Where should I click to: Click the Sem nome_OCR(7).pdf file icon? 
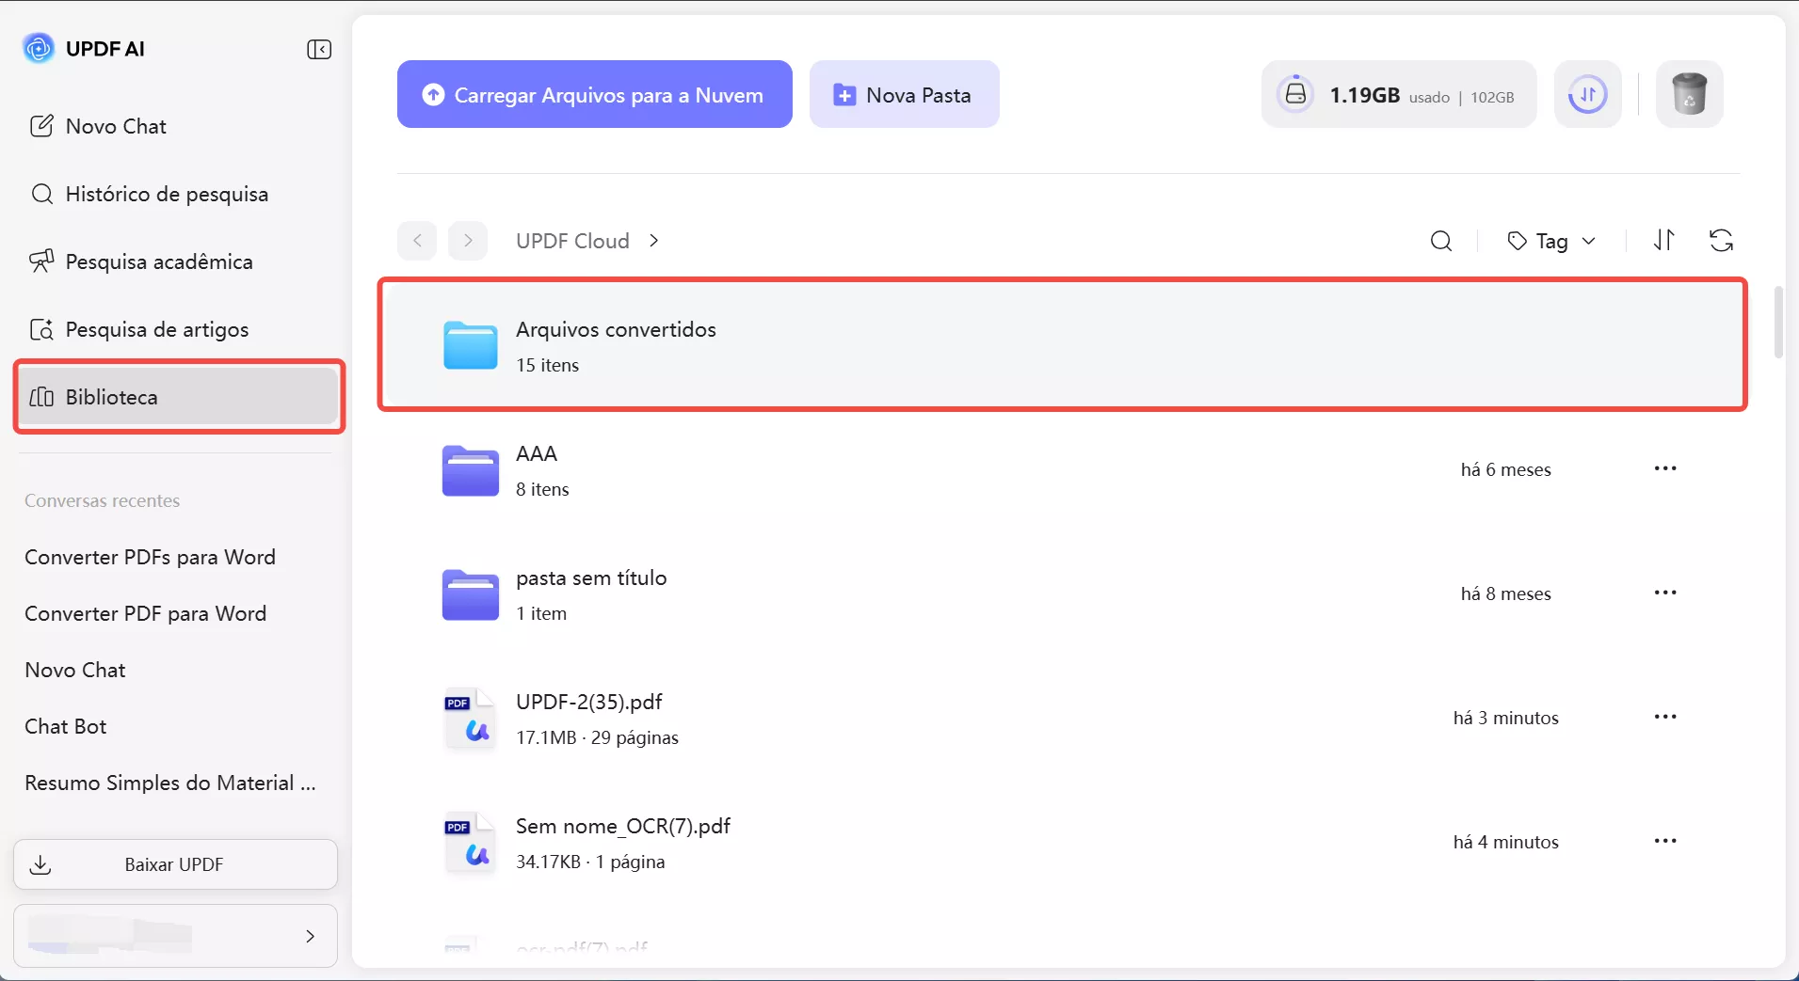click(x=470, y=842)
